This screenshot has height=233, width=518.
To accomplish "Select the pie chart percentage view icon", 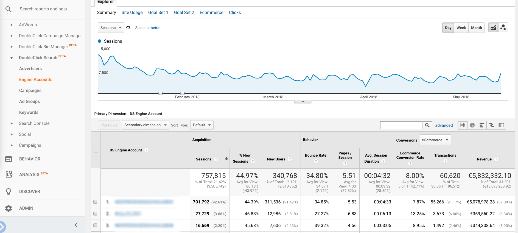I will point(472,125).
